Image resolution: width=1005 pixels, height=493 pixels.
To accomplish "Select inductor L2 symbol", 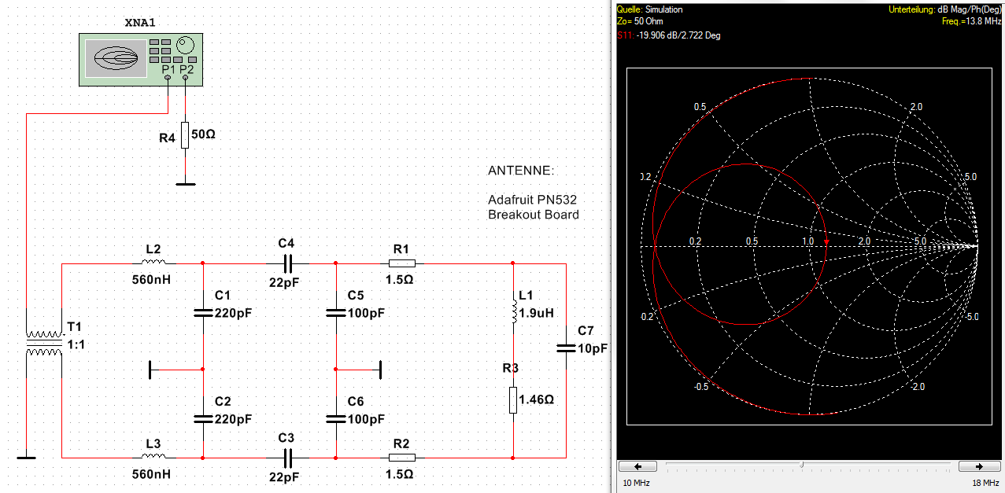I will (154, 263).
